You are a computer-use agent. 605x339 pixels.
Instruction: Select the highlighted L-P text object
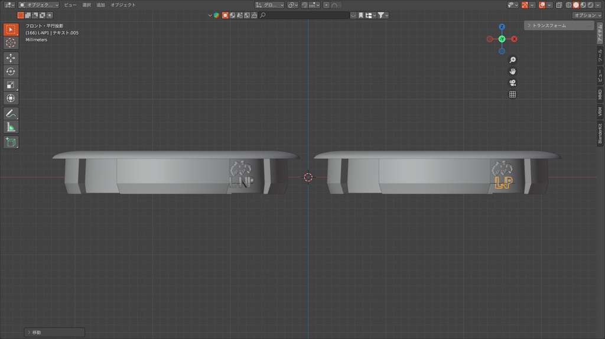[x=503, y=183]
